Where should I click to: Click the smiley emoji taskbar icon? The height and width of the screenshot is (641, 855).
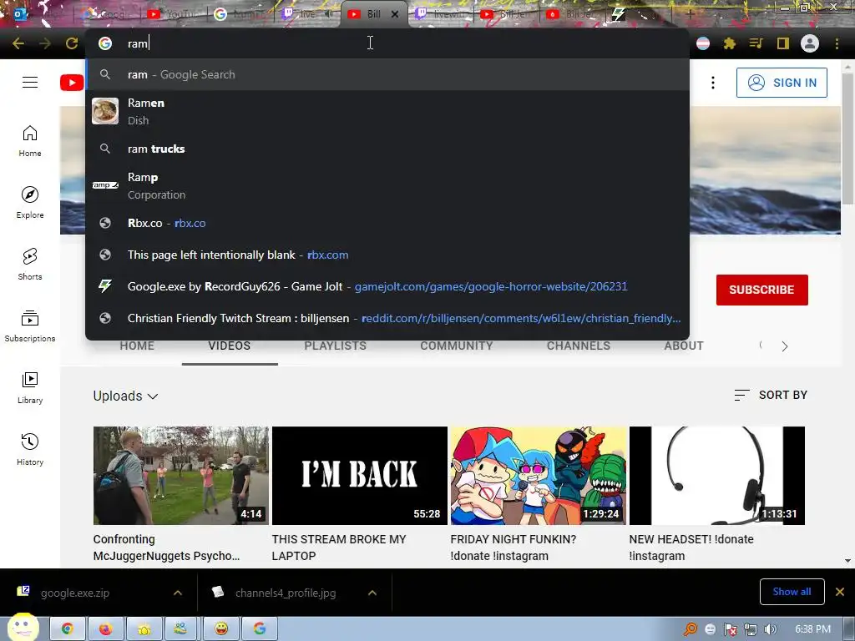click(x=220, y=629)
